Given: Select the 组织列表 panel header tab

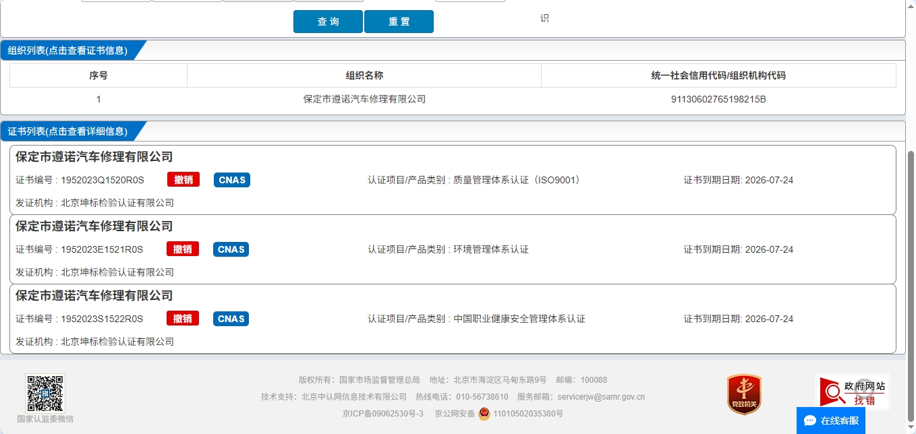Looking at the screenshot, I should (x=67, y=51).
